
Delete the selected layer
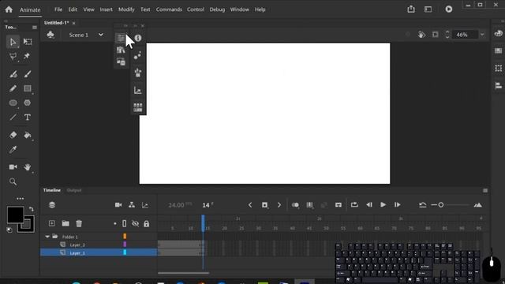coord(79,223)
